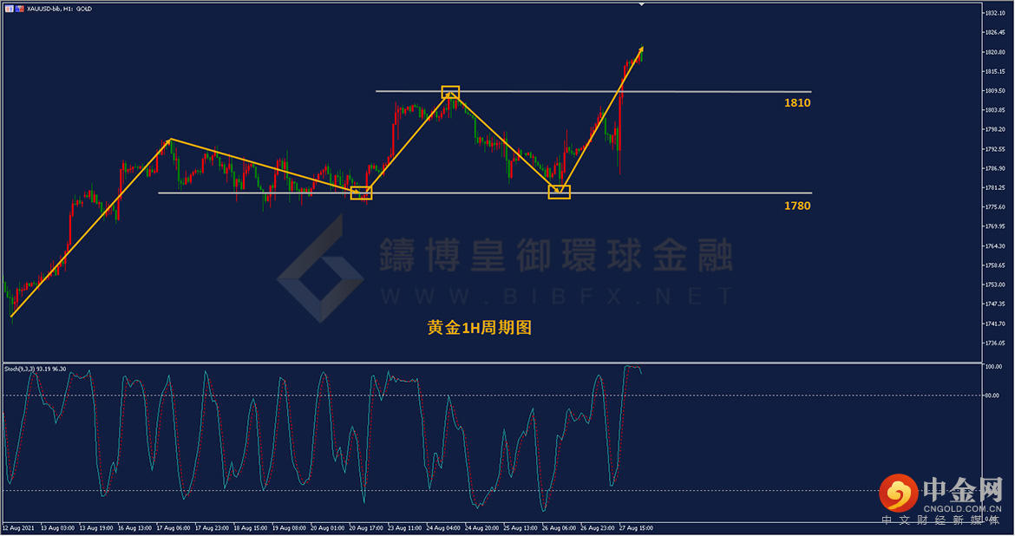Click the 24 Aug 20:00 time axis label

pos(481,528)
